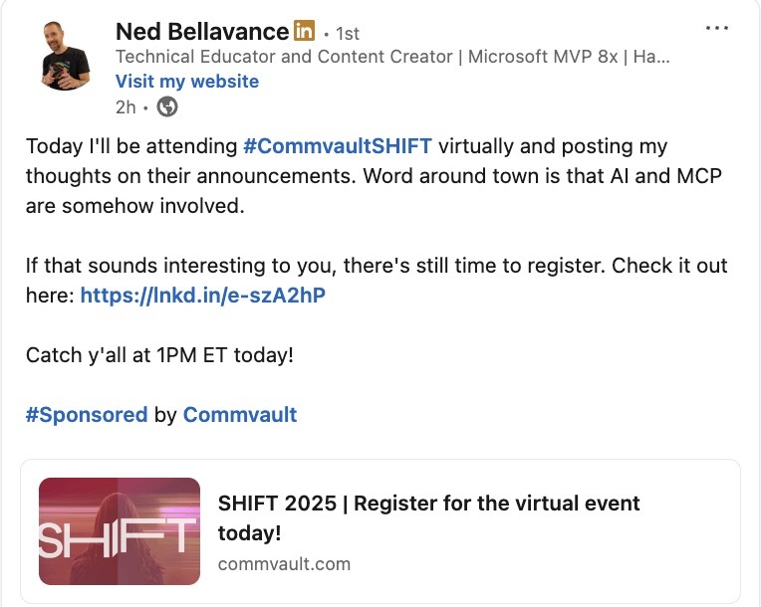Open the Ned Bellavance profile name
The height and width of the screenshot is (607, 761).
click(x=201, y=32)
